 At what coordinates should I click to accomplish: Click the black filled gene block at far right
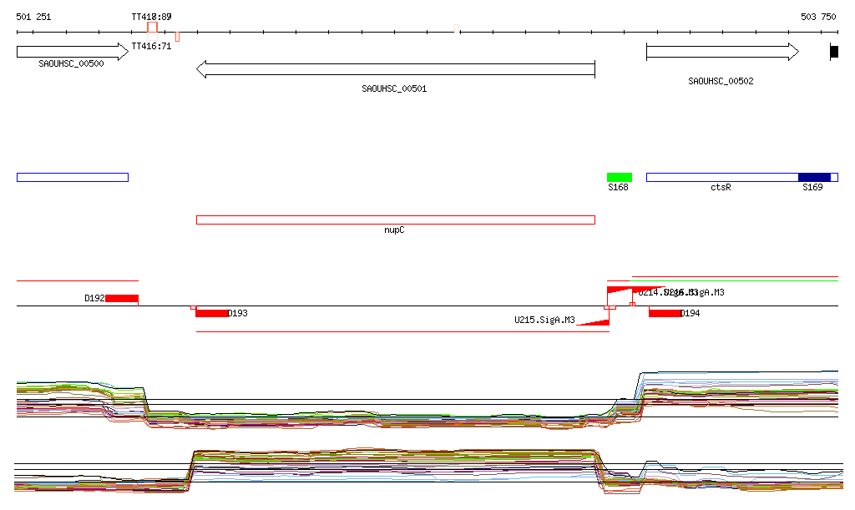point(834,52)
